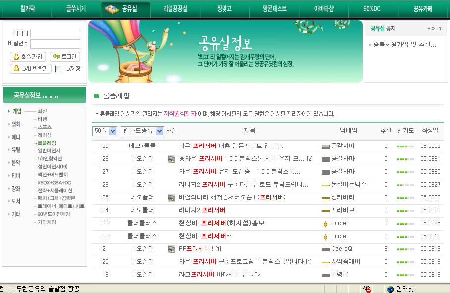Click the photo icon on post 25

[171, 197]
